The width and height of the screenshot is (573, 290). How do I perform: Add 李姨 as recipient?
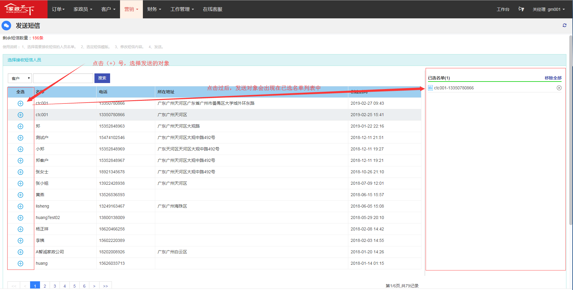coord(20,241)
